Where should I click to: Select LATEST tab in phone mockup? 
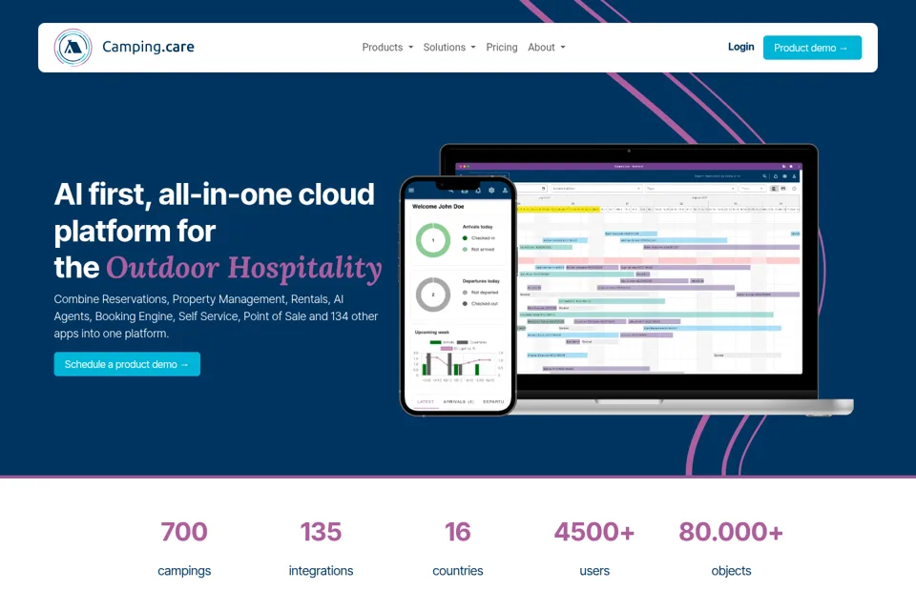tap(426, 401)
